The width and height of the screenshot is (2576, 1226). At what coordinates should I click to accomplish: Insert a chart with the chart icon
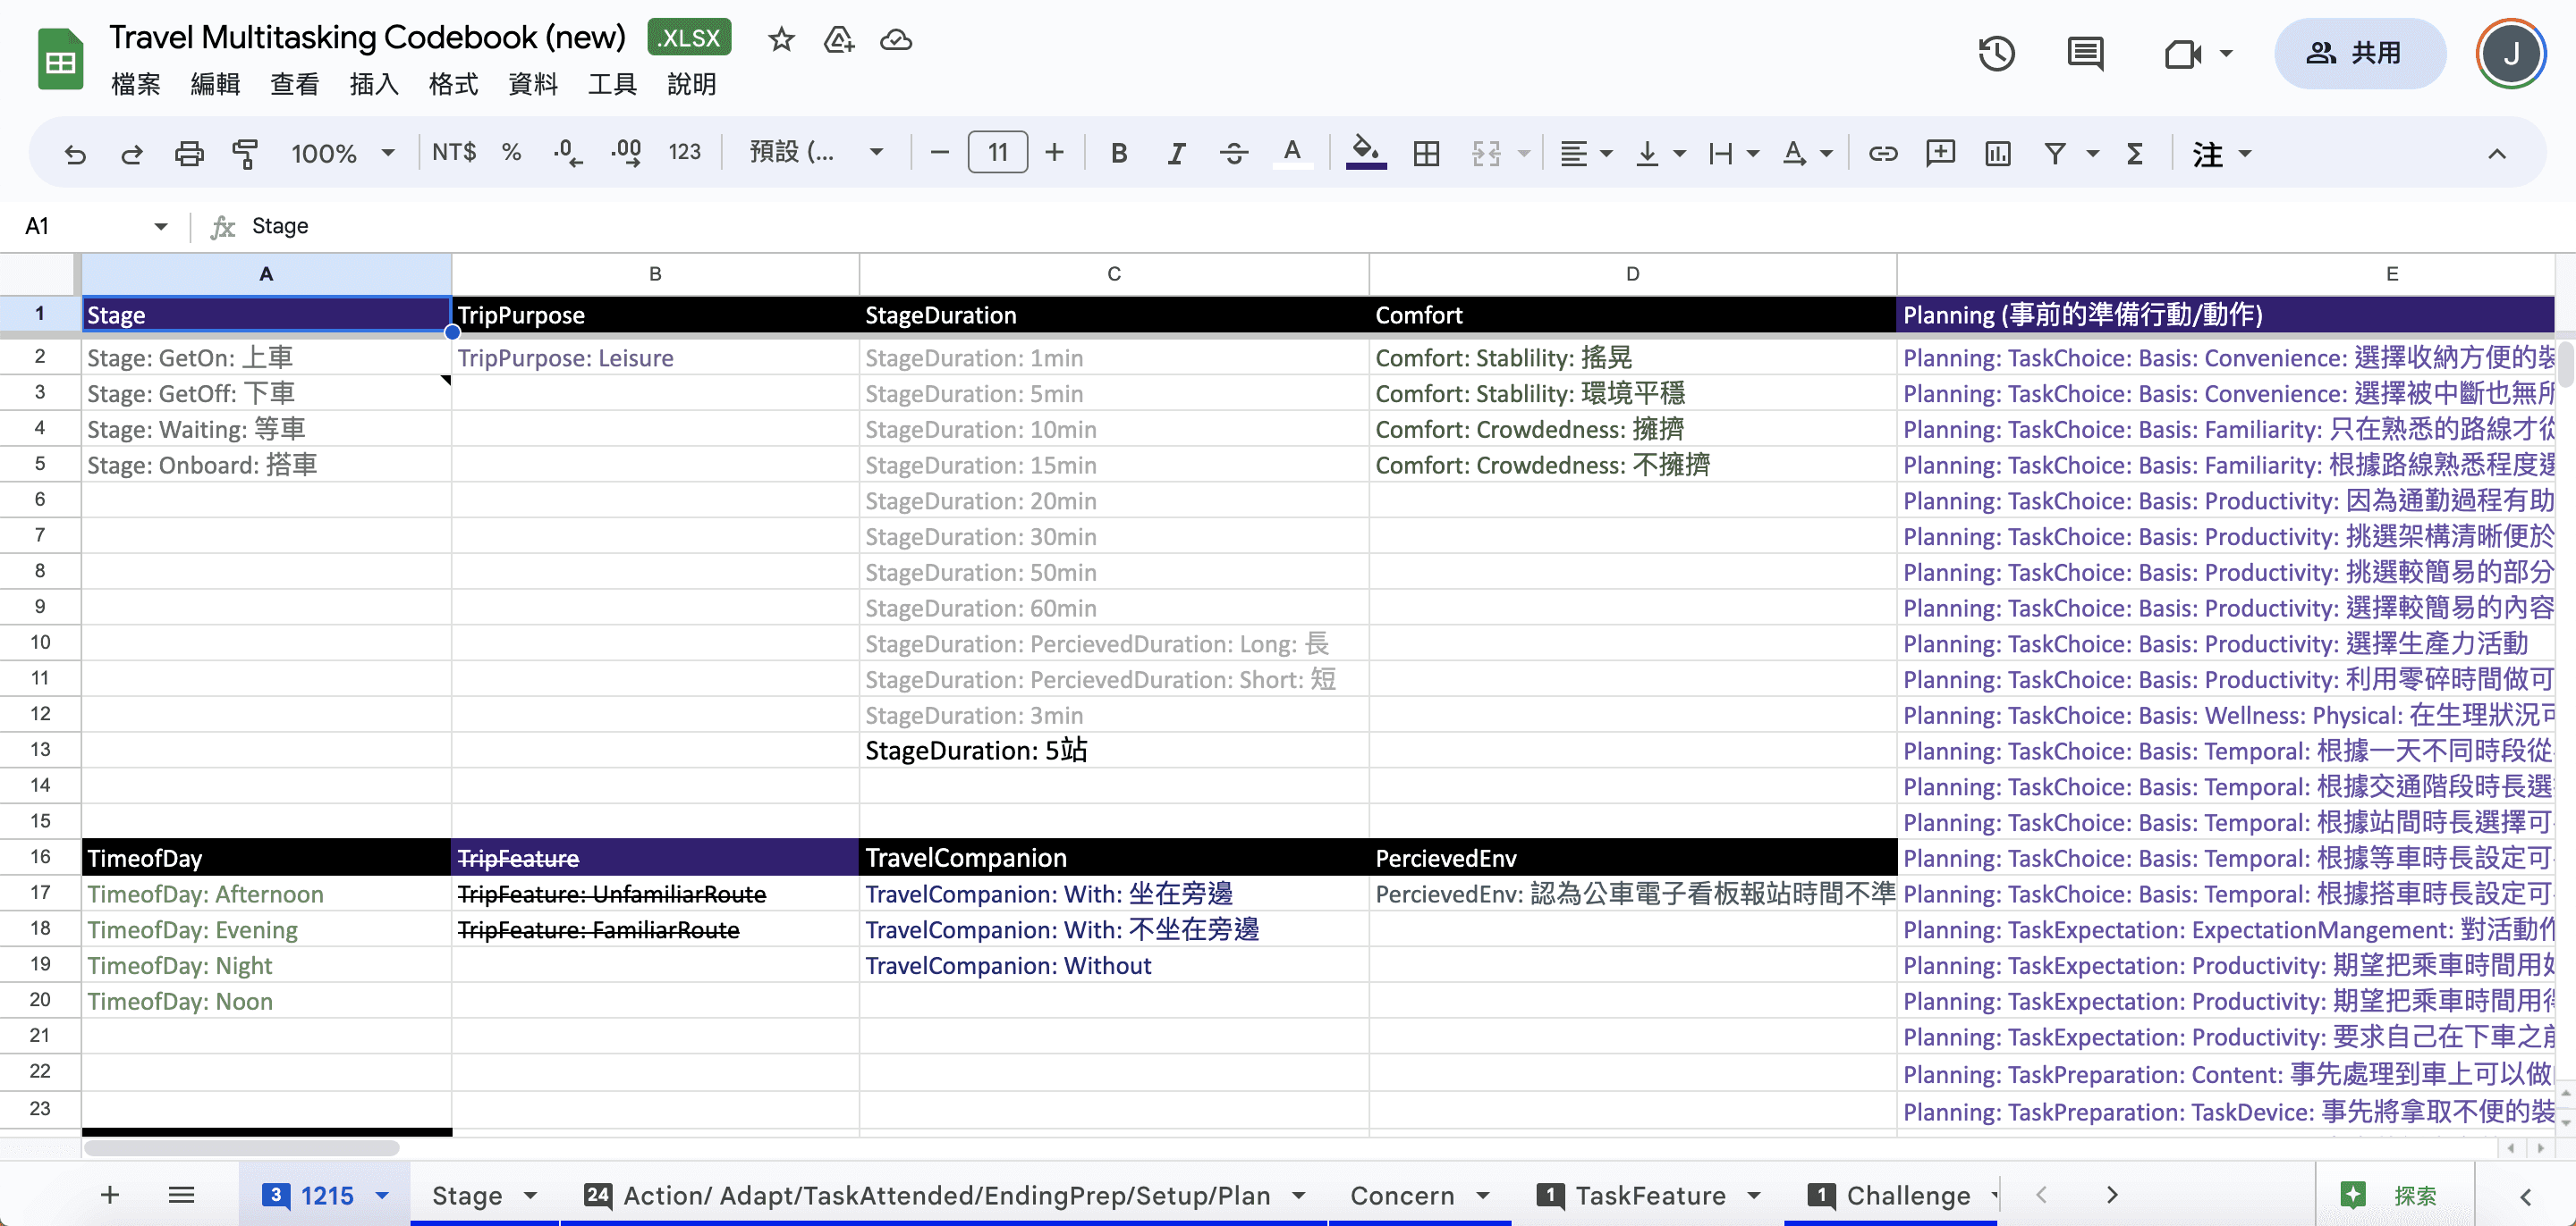1998,154
